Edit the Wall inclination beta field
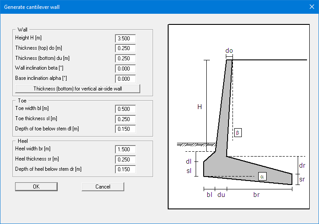 coord(125,69)
